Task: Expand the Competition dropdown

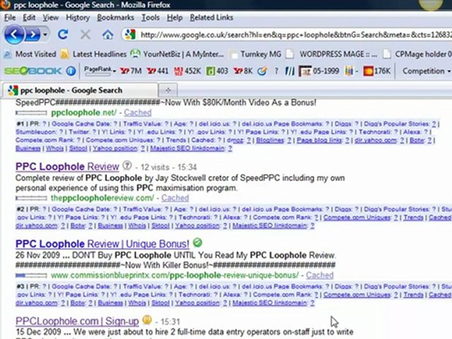Action: pyautogui.click(x=427, y=71)
